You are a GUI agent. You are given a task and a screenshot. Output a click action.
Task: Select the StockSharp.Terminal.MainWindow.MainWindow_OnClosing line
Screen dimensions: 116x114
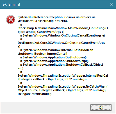pyautogui.click(x=63, y=28)
